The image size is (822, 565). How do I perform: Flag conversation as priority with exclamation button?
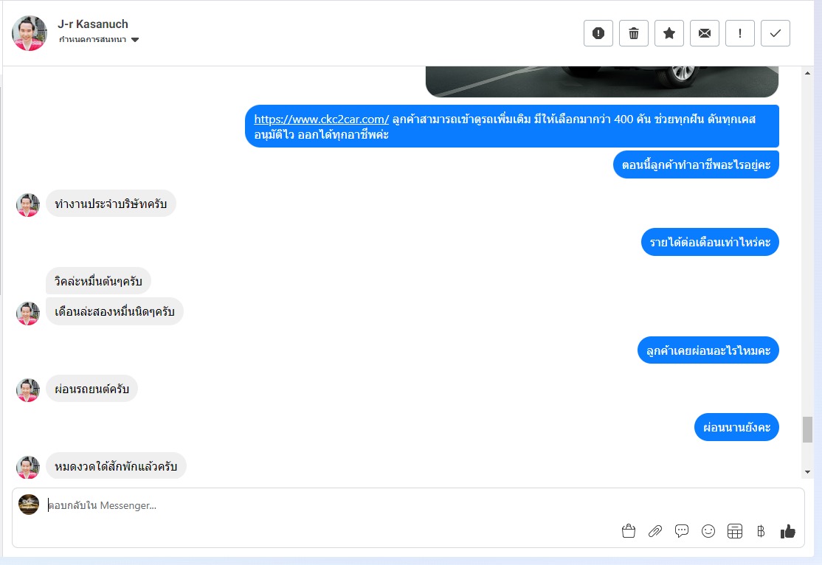pos(739,33)
